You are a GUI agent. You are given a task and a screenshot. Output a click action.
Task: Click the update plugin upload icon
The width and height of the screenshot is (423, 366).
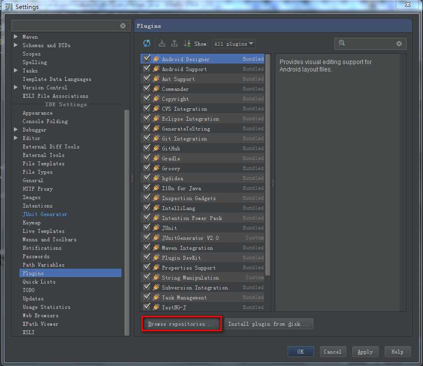tap(174, 43)
